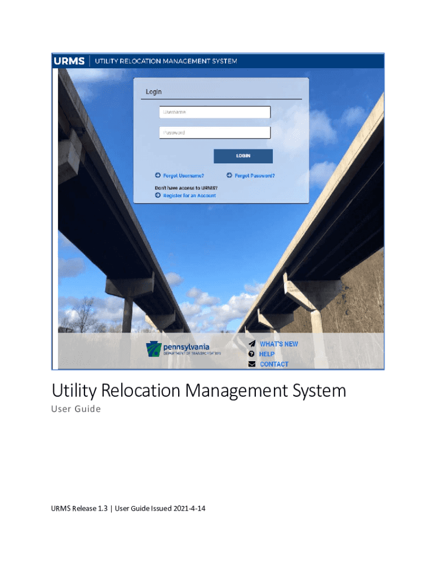The width and height of the screenshot is (434, 577).
Task: Click the large document title below the screenshot
Action: pos(199,390)
